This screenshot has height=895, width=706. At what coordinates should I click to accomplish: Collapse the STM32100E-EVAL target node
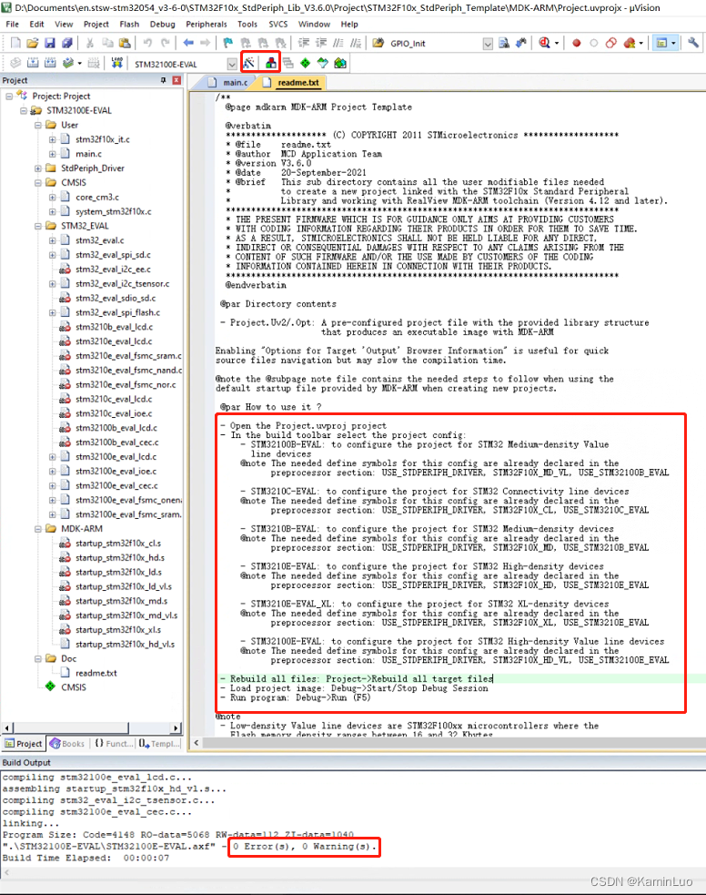[x=24, y=110]
